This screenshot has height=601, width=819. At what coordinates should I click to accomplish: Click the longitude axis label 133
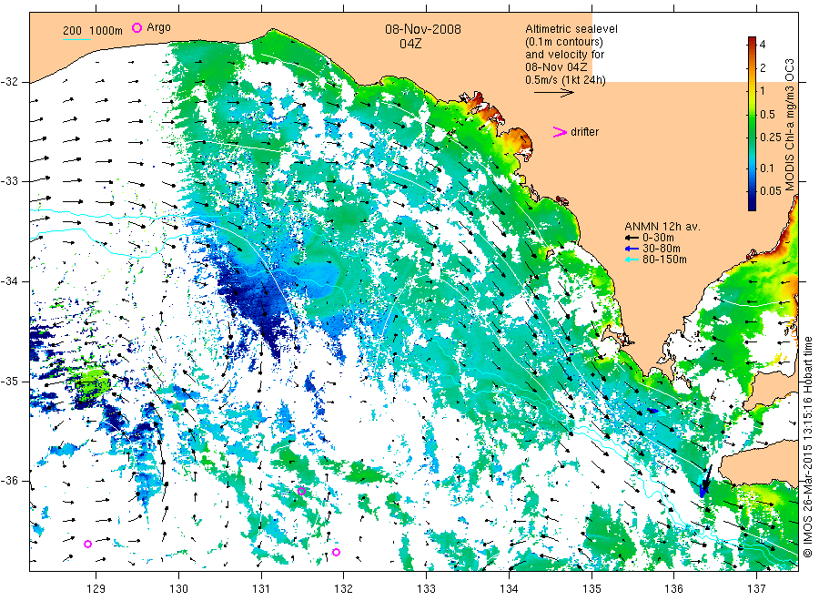[x=426, y=589]
